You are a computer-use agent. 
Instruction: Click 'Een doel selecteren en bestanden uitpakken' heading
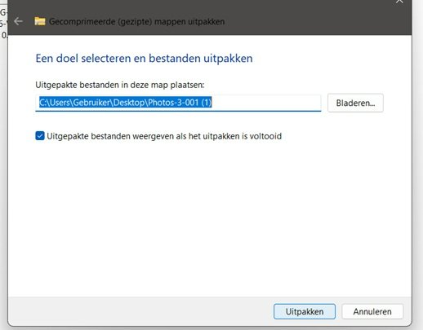click(144, 59)
